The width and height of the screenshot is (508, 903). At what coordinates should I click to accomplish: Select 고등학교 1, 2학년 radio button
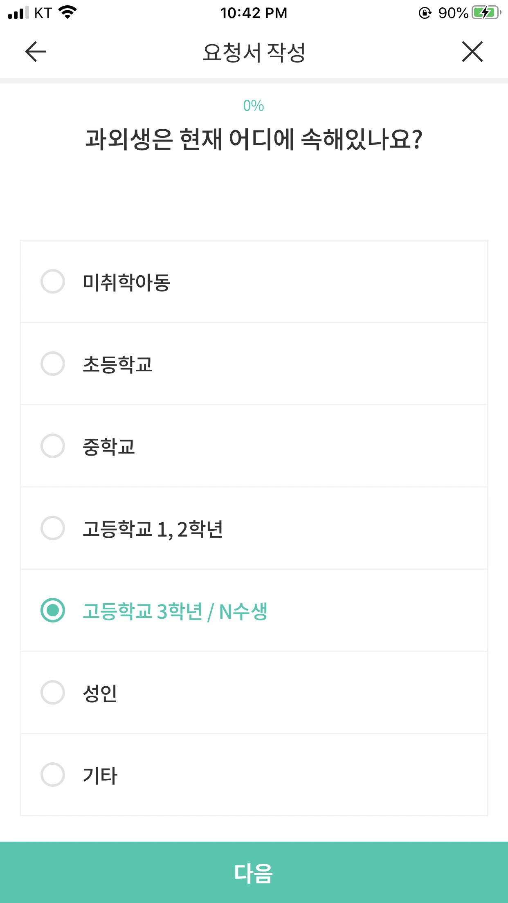(53, 528)
